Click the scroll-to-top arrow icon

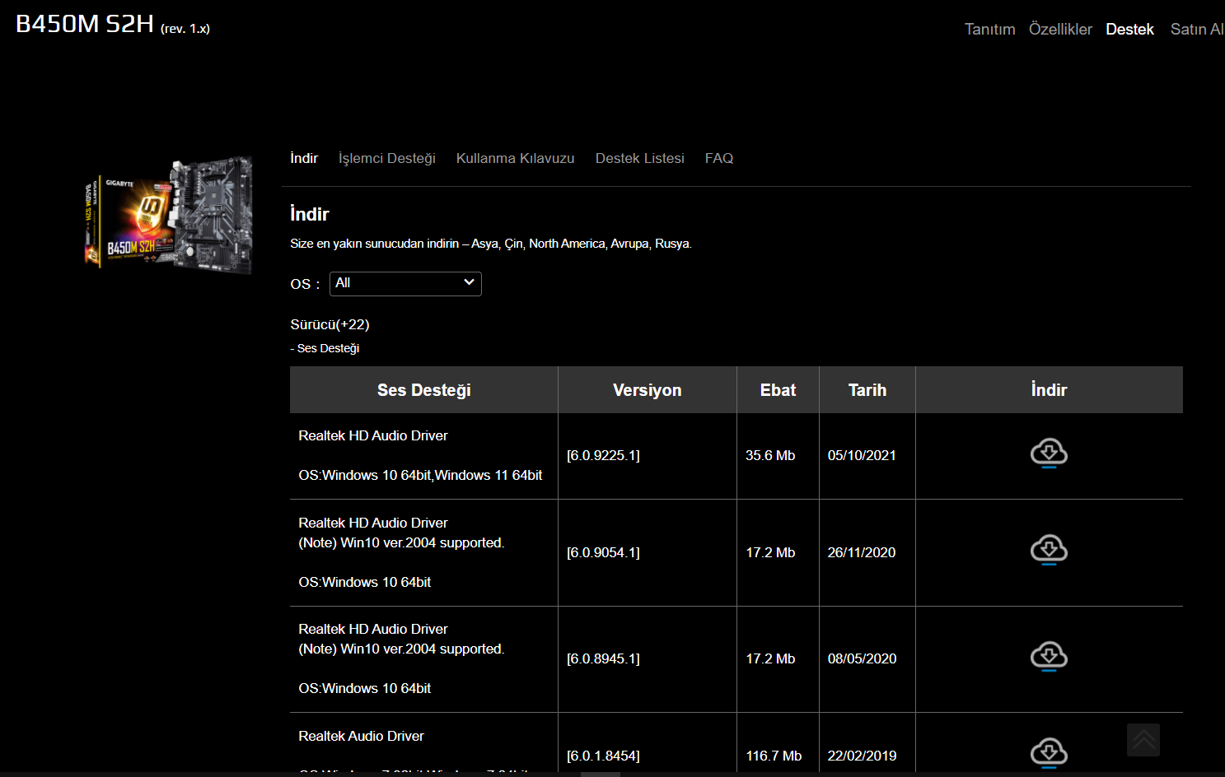[1143, 740]
